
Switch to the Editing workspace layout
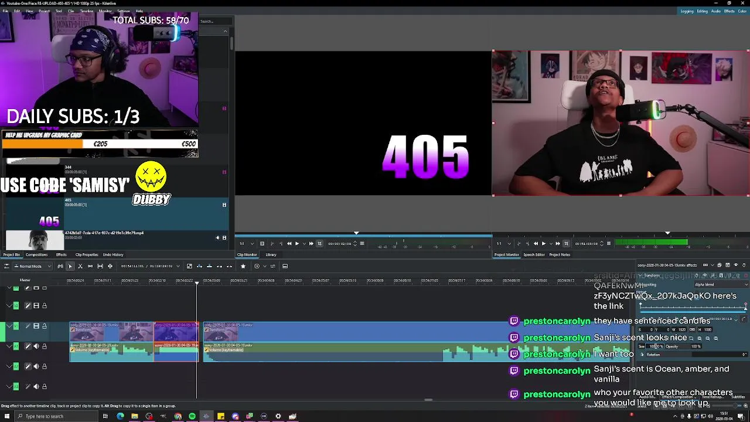[x=703, y=11]
